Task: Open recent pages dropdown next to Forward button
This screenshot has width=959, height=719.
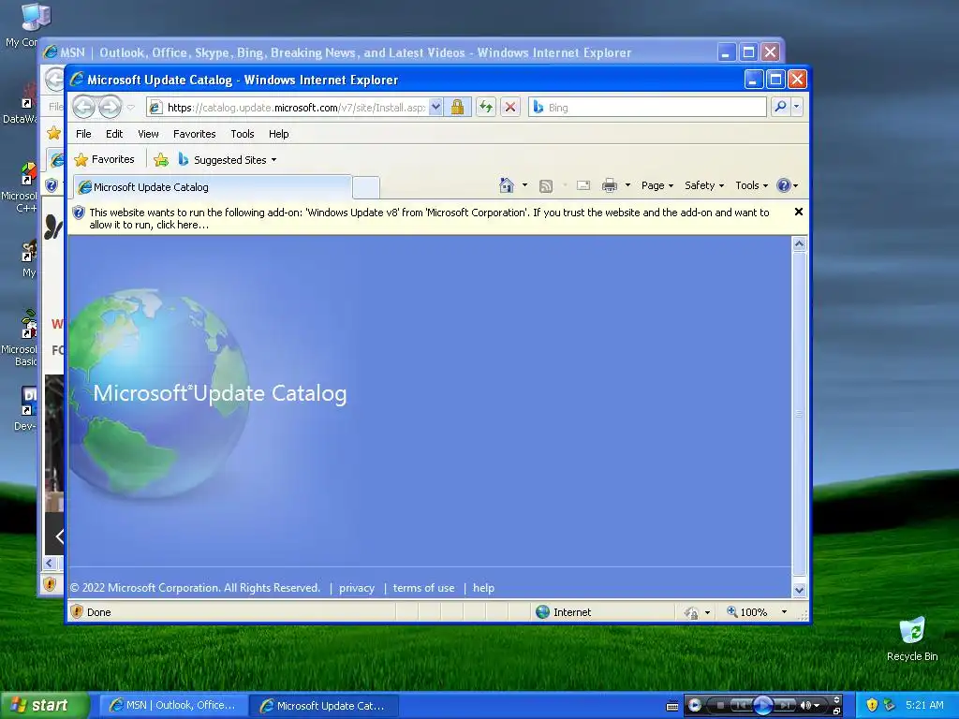Action: click(x=130, y=108)
